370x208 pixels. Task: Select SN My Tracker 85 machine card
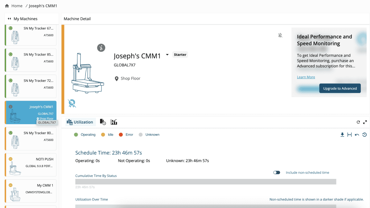coord(31,60)
